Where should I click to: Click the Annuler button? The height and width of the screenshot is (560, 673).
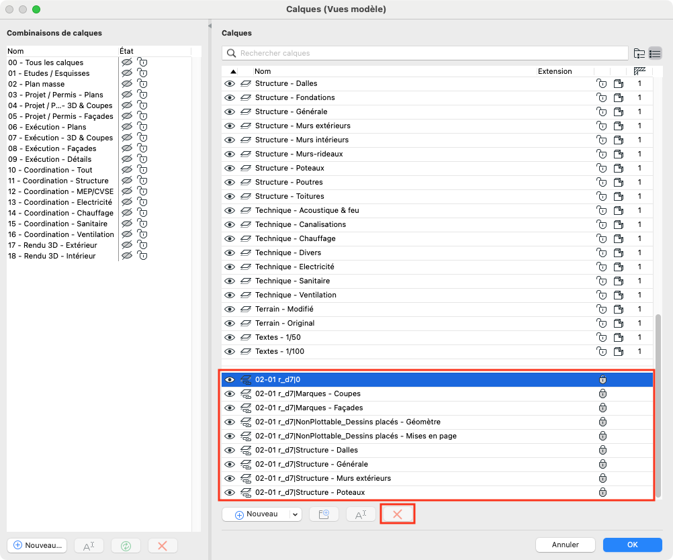(566, 545)
